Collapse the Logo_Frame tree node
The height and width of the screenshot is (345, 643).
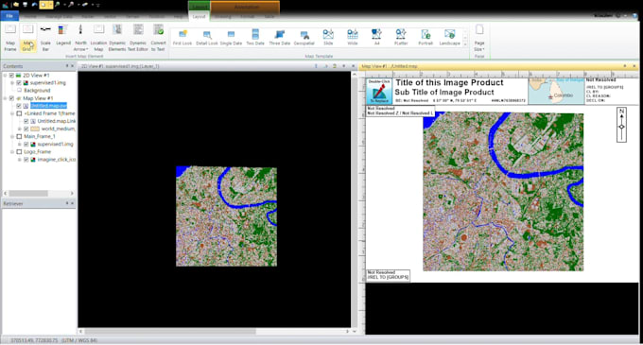coord(12,151)
